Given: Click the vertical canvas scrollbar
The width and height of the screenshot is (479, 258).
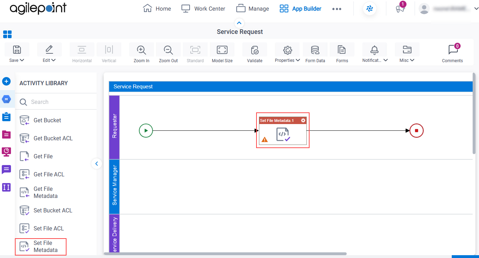Looking at the screenshot, I should pyautogui.click(x=474, y=113).
